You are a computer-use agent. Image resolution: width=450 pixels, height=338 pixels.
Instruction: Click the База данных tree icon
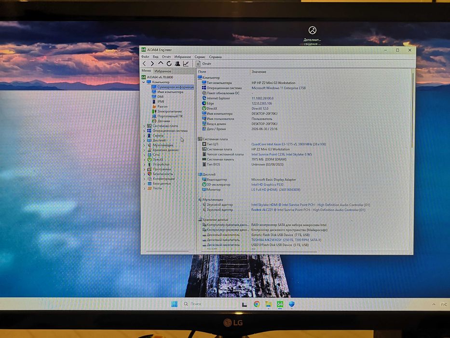tap(149, 183)
